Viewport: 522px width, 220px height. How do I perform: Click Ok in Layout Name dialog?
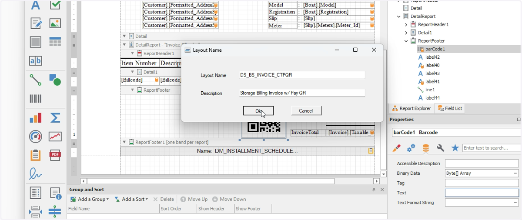(x=258, y=111)
